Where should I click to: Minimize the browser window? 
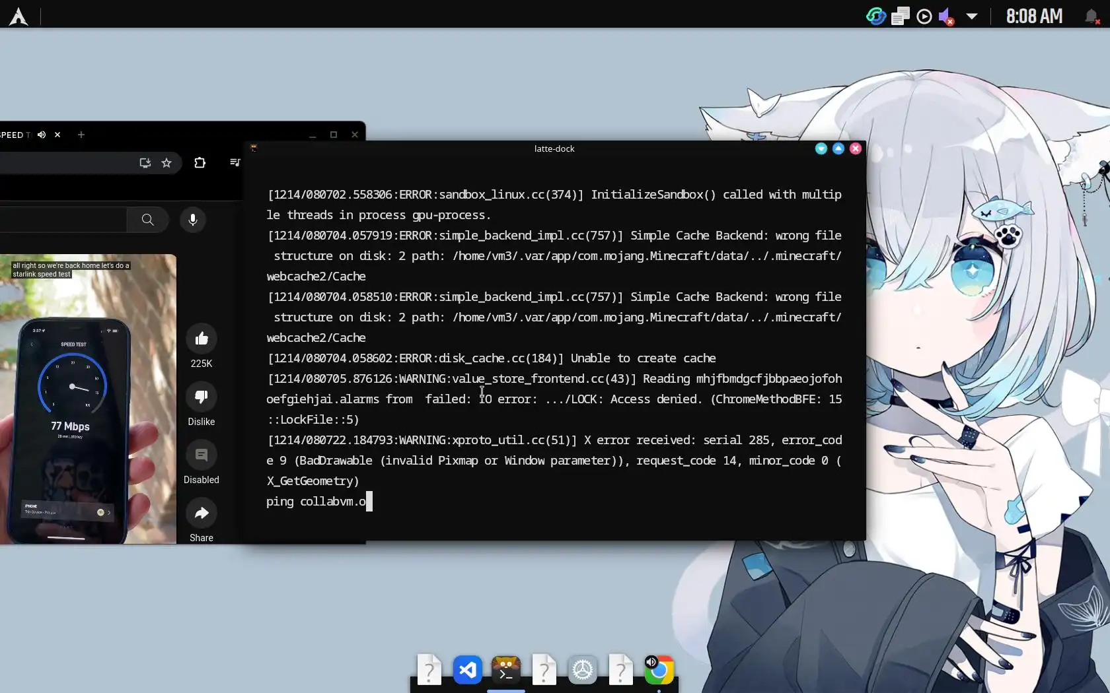coord(313,135)
